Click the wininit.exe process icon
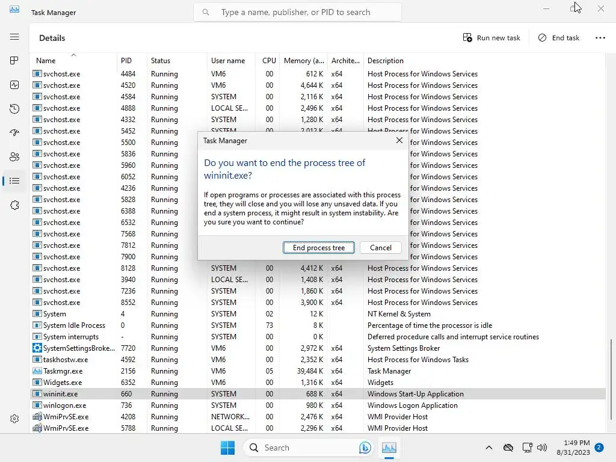Viewport: 616px width, 462px height. pos(37,393)
